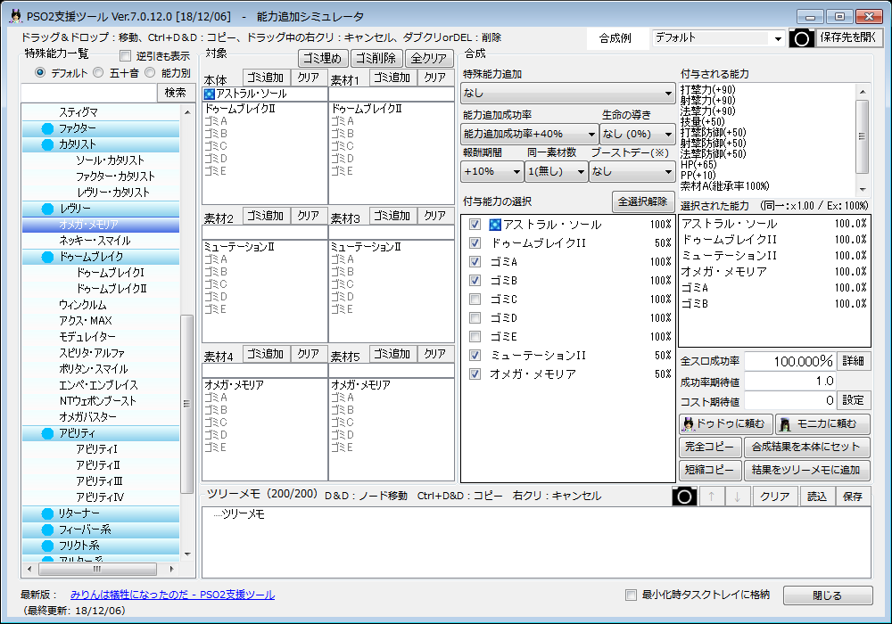Click the 検索 search button
The image size is (892, 624).
(x=175, y=93)
